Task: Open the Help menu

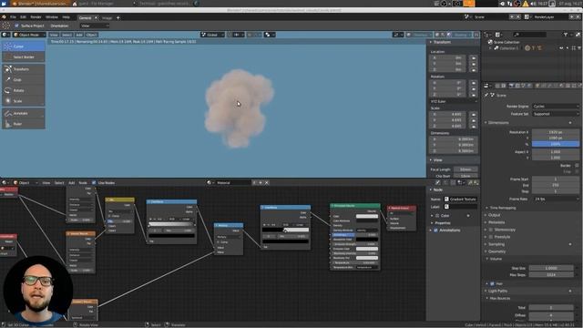Action: (66, 17)
